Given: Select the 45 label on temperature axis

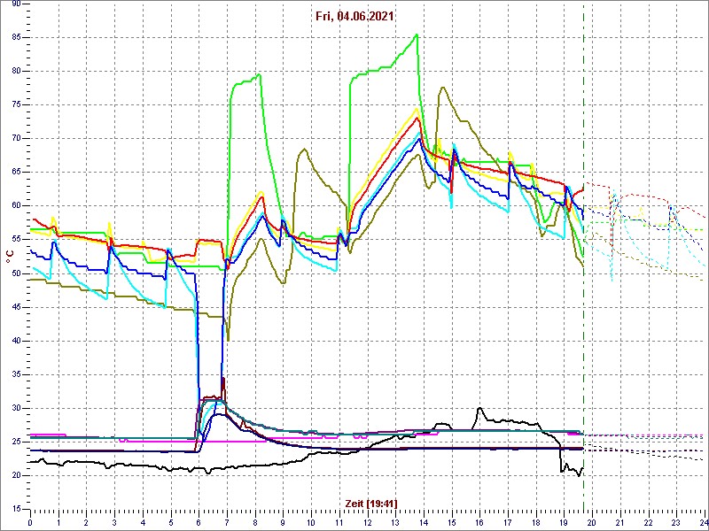Looking at the screenshot, I should click(x=16, y=307).
